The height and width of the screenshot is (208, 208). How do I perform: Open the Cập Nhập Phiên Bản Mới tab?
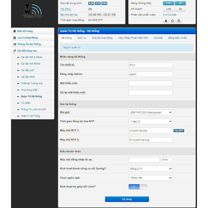coord(133,38)
